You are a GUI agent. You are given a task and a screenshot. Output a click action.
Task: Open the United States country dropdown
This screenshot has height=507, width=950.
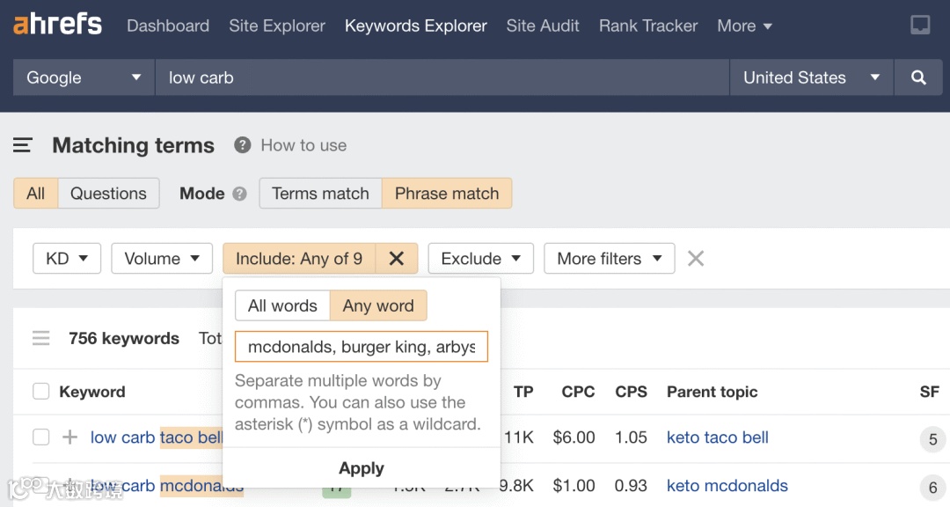point(810,77)
